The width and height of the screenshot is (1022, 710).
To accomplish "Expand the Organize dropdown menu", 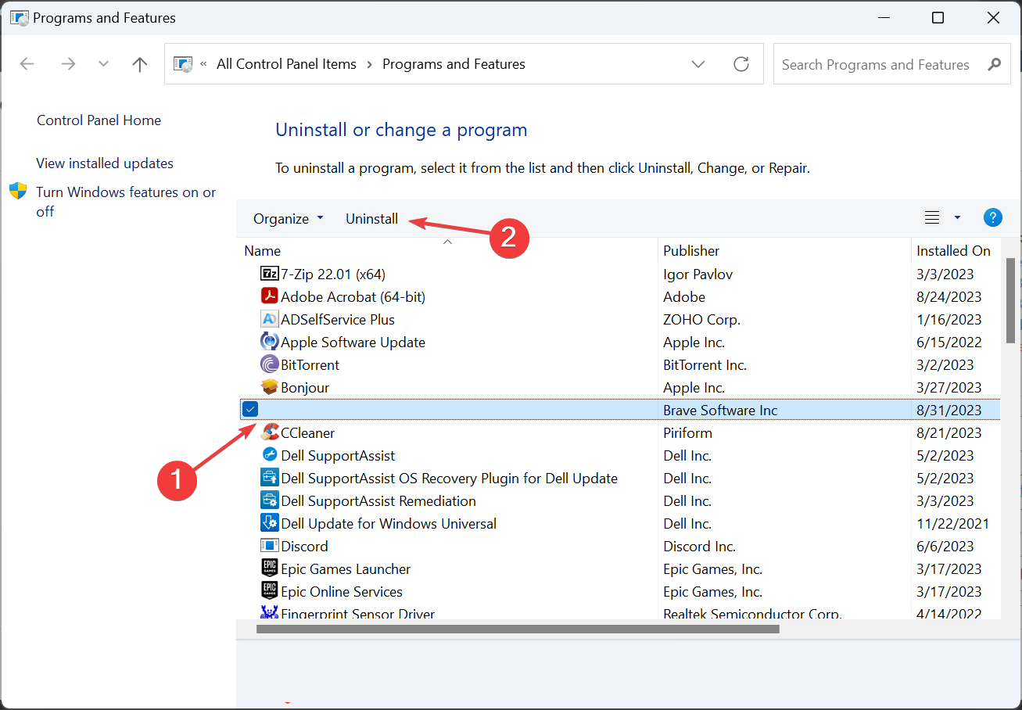I will coord(288,219).
